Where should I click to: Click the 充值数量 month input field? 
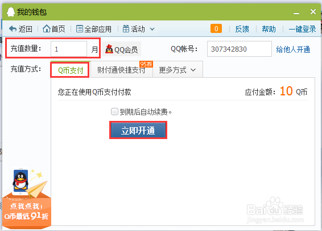[x=69, y=49]
